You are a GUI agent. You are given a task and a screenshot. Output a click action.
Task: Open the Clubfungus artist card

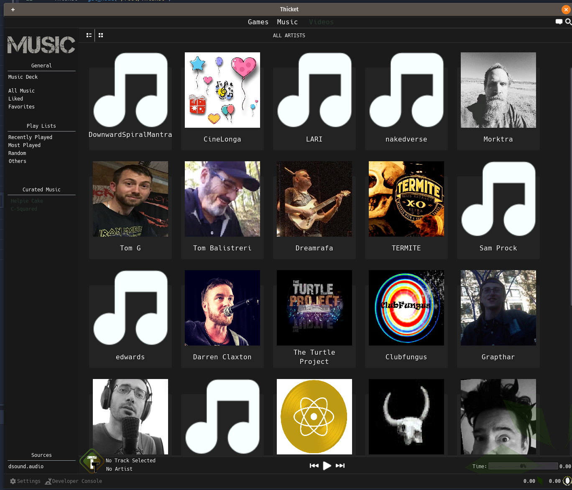click(406, 318)
